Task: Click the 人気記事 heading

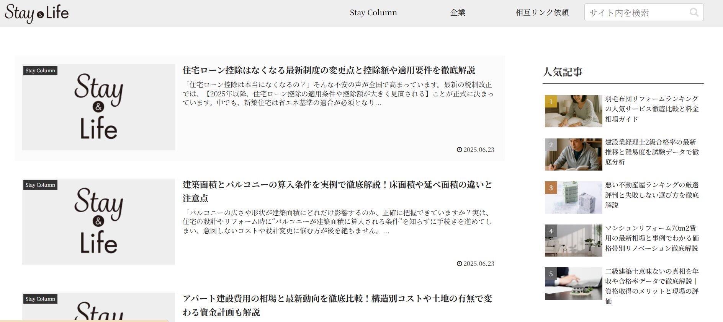Action: point(563,72)
